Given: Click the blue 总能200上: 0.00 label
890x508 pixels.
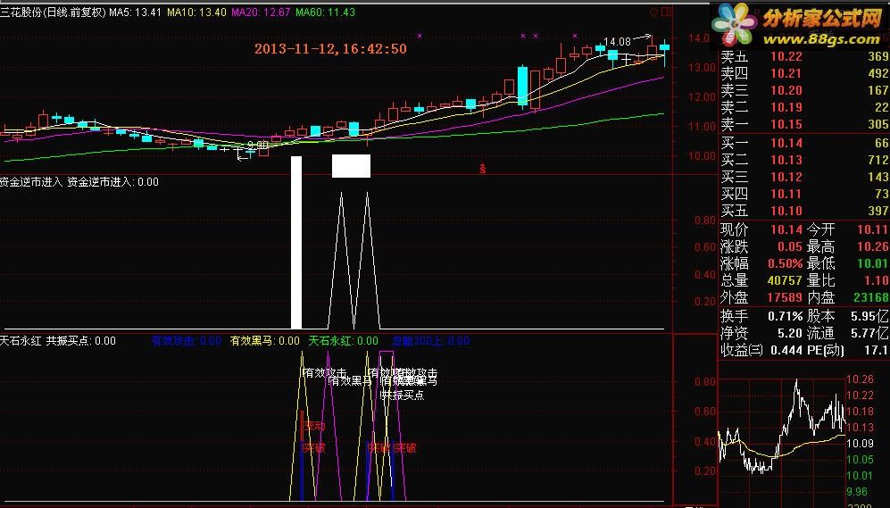Looking at the screenshot, I should click(x=431, y=340).
